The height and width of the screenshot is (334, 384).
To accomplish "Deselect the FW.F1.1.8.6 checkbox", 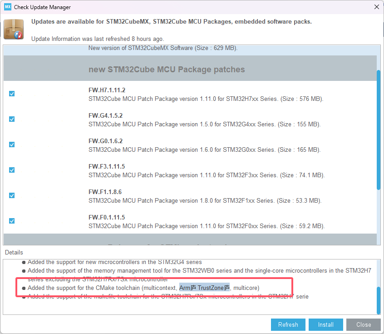I will tap(12, 195).
